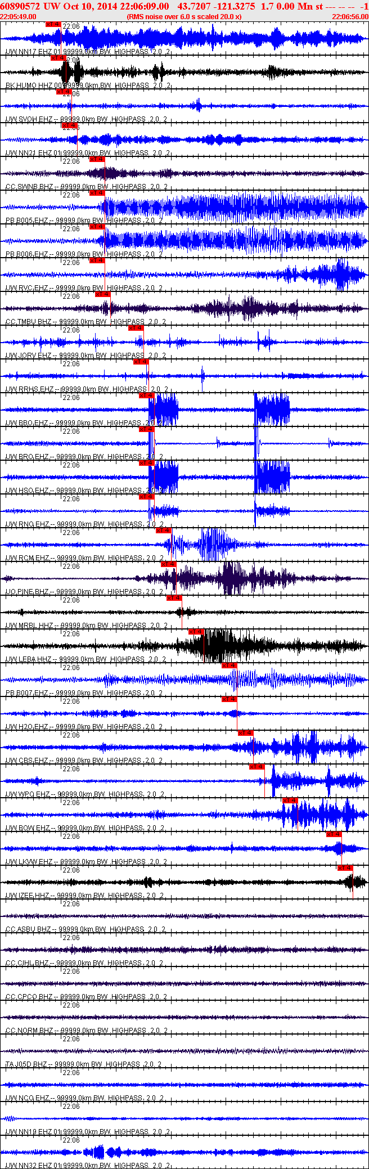Click the 'UW.NN17 EHZ 01' station label

point(33,52)
